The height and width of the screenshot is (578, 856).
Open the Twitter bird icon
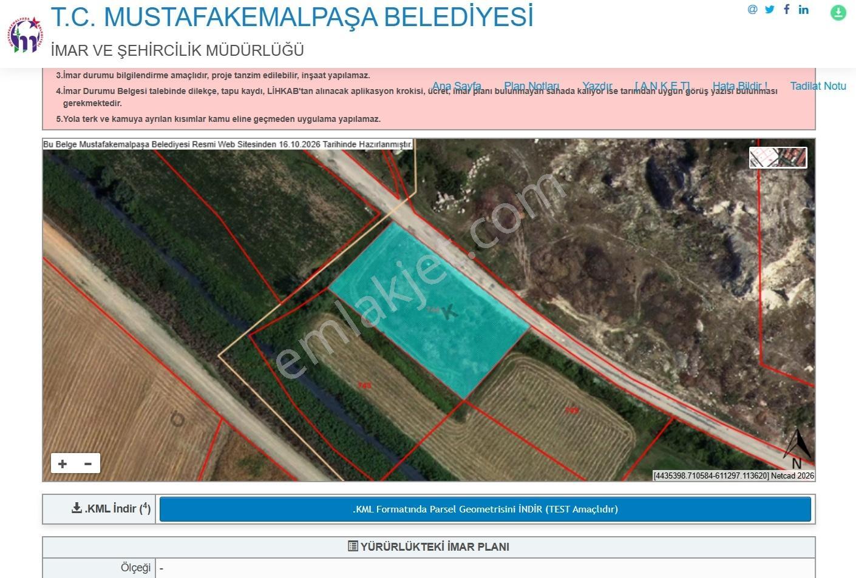770,9
